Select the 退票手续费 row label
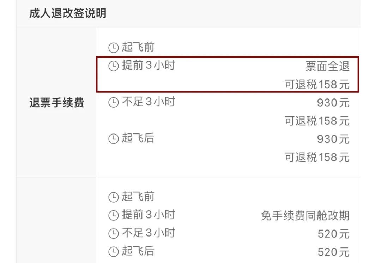381x263 pixels. point(56,103)
